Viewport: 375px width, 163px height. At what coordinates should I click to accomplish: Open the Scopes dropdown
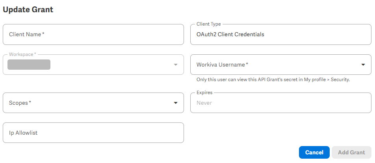[93, 103]
